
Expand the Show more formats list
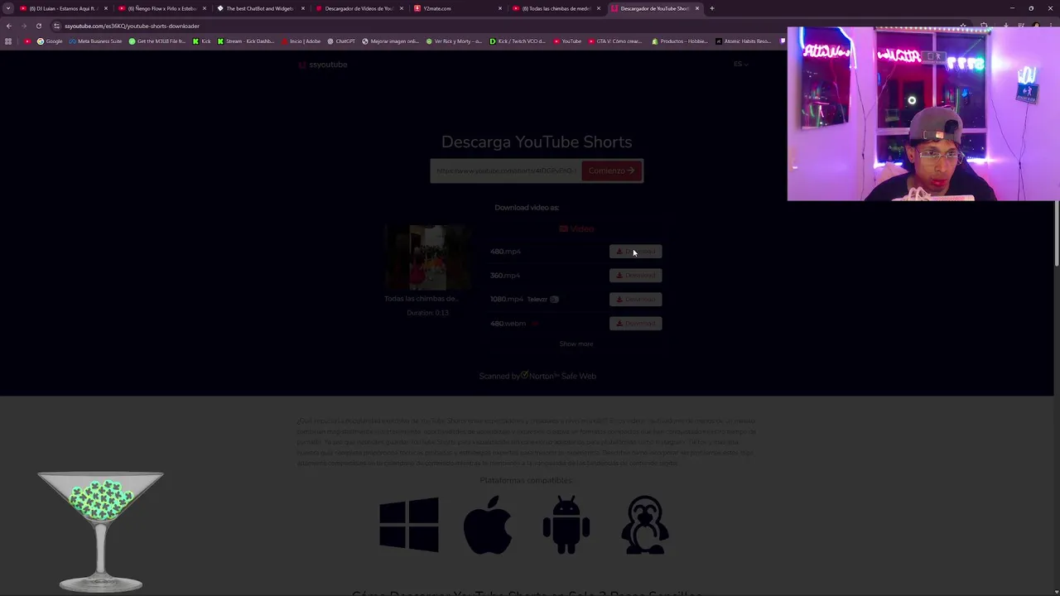(x=576, y=344)
